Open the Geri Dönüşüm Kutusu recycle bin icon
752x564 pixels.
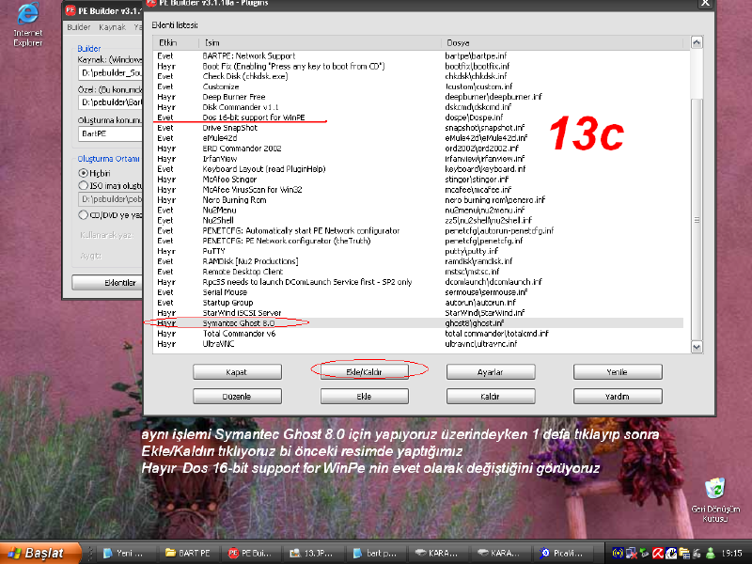pyautogui.click(x=715, y=500)
